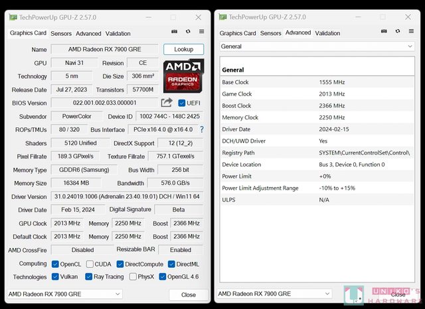Screen dimensions: 425x309
Task: Expand the General category dropdown
Action: [x=317, y=46]
